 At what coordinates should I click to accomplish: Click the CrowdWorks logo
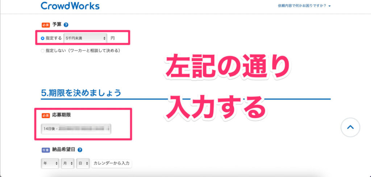(x=70, y=6)
